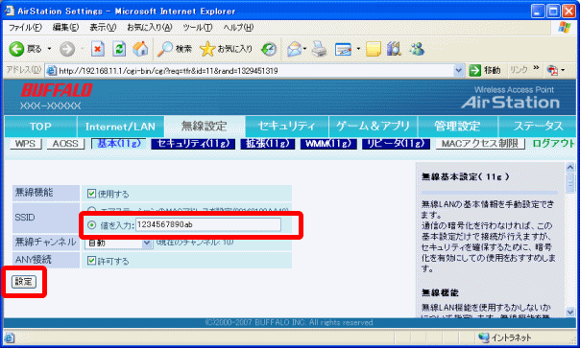This screenshot has width=580, height=348.
Task: Open the address bar URL dropdown arrow
Action: (x=459, y=70)
